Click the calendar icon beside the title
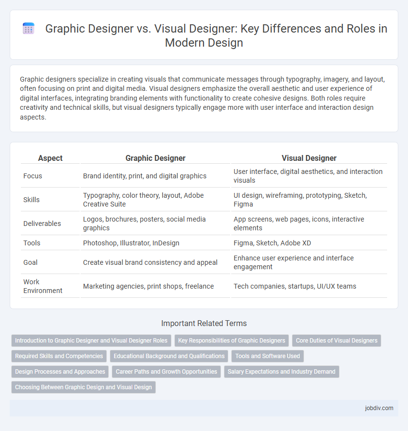This screenshot has height=431, width=408. [x=28, y=29]
